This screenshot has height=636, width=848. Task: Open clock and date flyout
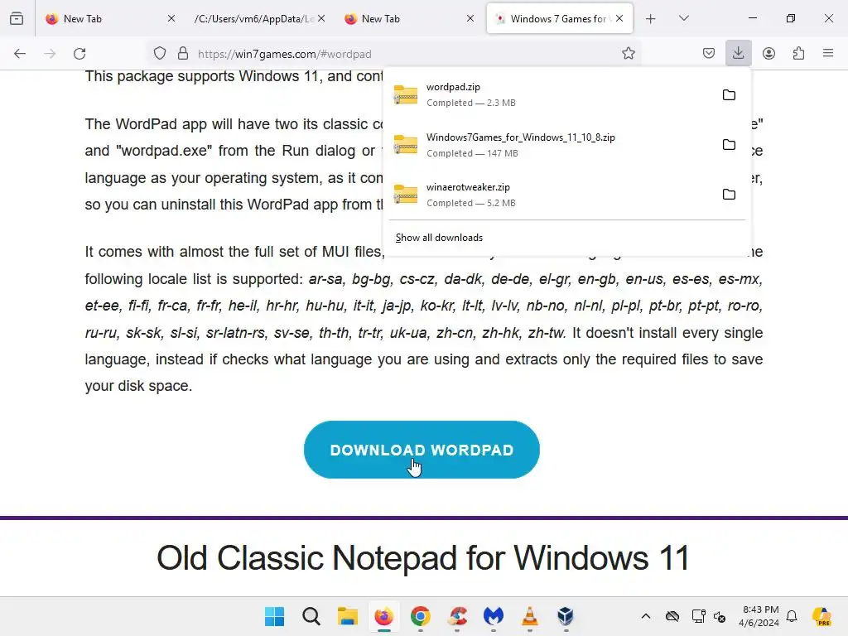(759, 616)
